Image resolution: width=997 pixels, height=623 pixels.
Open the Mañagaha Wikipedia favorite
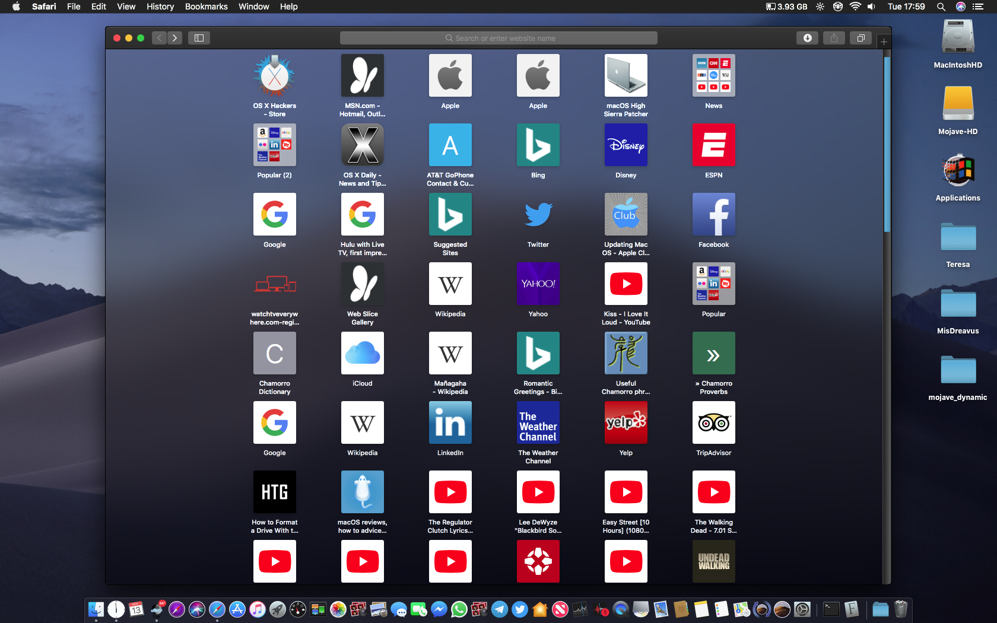(x=450, y=353)
